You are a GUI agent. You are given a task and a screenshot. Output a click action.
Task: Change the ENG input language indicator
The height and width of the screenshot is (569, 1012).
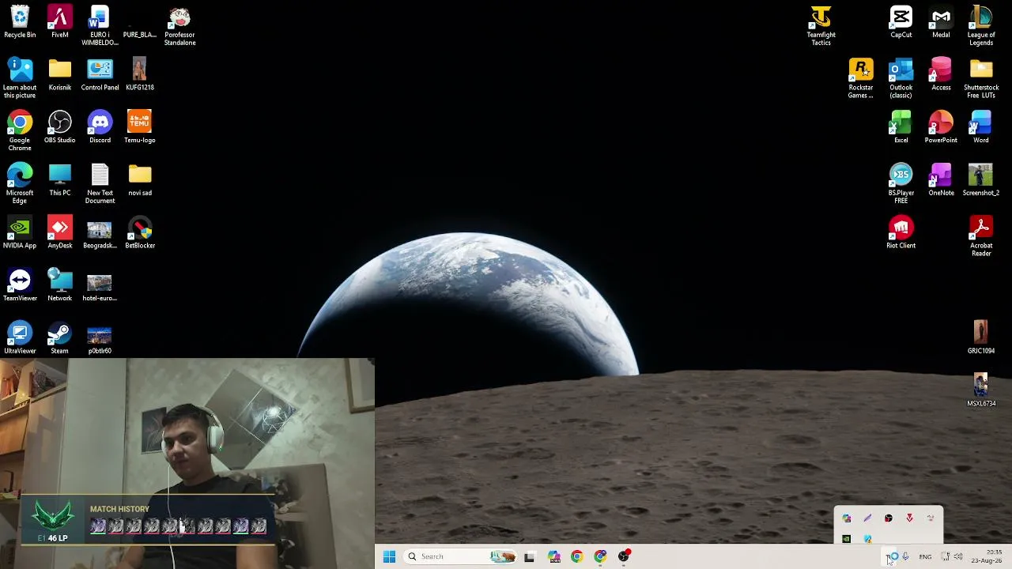(925, 557)
